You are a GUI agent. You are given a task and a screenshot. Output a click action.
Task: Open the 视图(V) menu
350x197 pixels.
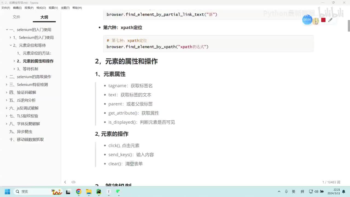pyautogui.click(x=53, y=8)
